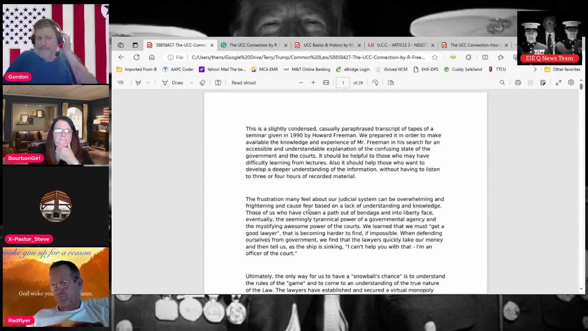588x331 pixels.
Task: Select X-Pastor_Steve's avatar tile
Action: 56,206
